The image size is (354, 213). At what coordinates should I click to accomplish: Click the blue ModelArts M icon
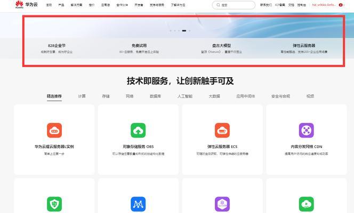138,204
